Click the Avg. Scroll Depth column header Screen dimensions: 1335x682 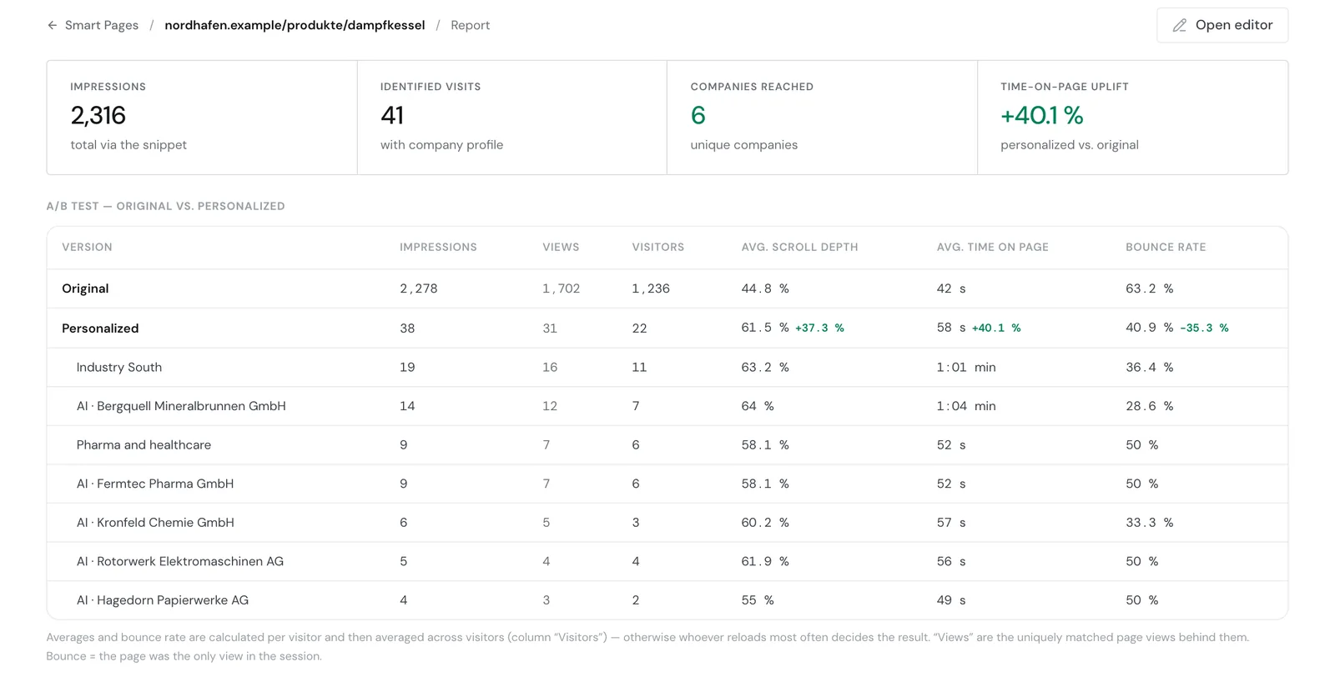pos(799,248)
